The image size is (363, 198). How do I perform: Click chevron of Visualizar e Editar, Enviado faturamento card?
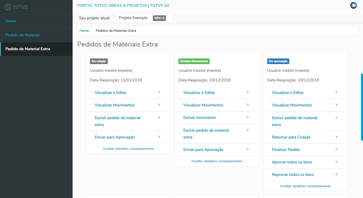[248, 92]
